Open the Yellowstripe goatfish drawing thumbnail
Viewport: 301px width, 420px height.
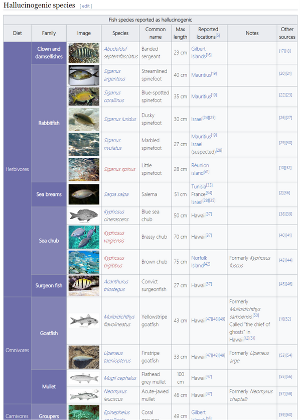pos(84,321)
